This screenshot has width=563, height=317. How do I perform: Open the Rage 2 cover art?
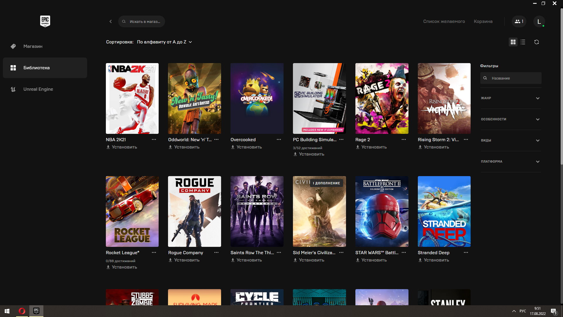382,98
